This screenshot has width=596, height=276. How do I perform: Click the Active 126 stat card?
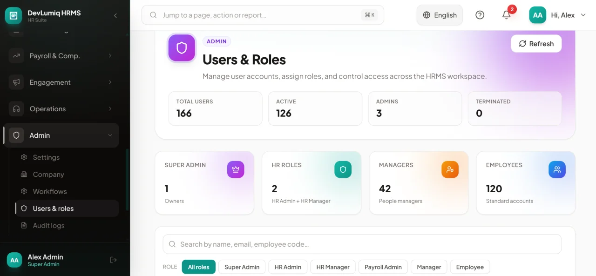315,108
